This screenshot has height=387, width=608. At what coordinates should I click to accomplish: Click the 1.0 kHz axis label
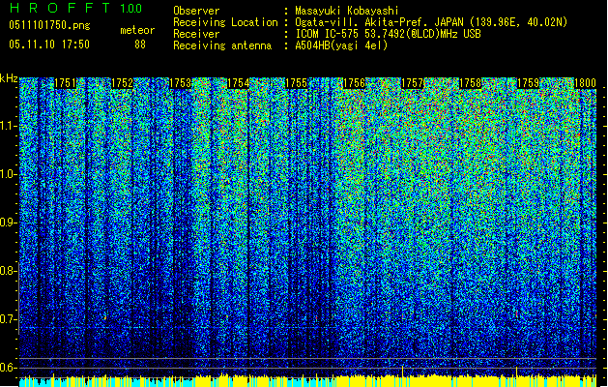click(8, 174)
